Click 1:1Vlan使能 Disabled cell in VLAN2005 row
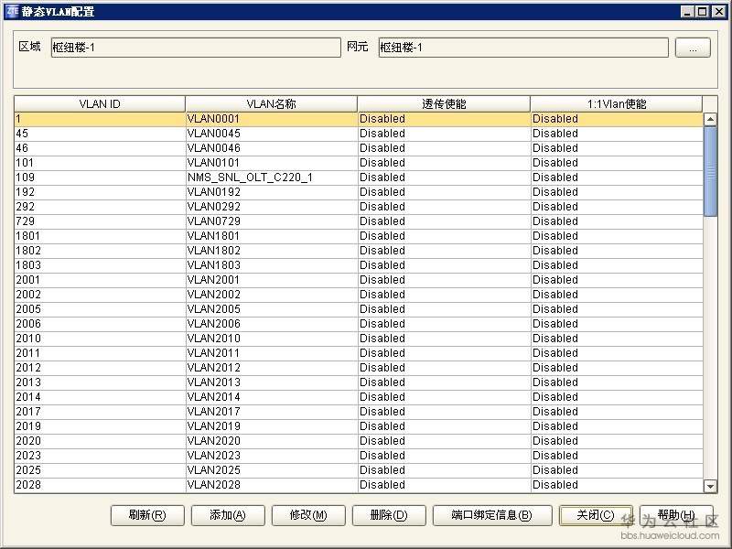The image size is (732, 549). (617, 309)
